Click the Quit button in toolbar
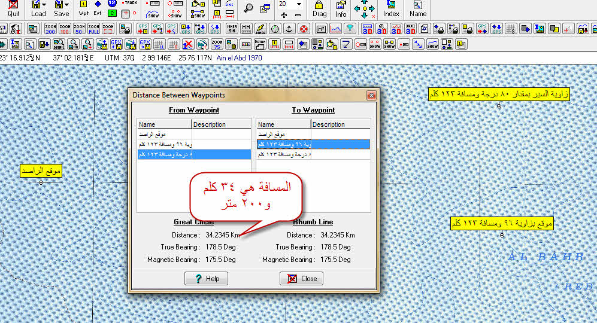The width and height of the screenshot is (597, 323). point(13,9)
